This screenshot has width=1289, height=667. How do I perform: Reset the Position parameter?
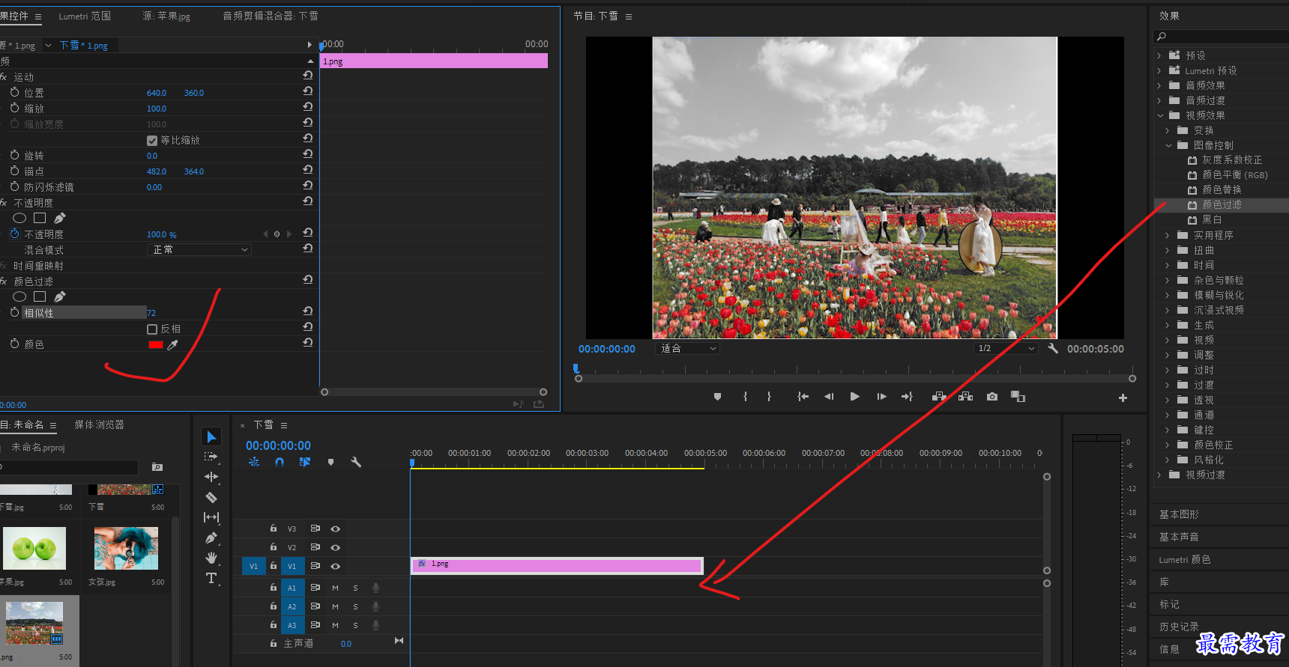307,91
